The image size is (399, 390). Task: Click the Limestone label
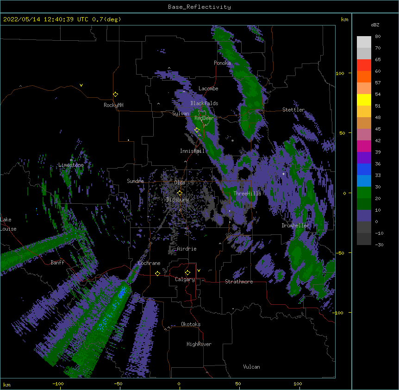pos(71,165)
